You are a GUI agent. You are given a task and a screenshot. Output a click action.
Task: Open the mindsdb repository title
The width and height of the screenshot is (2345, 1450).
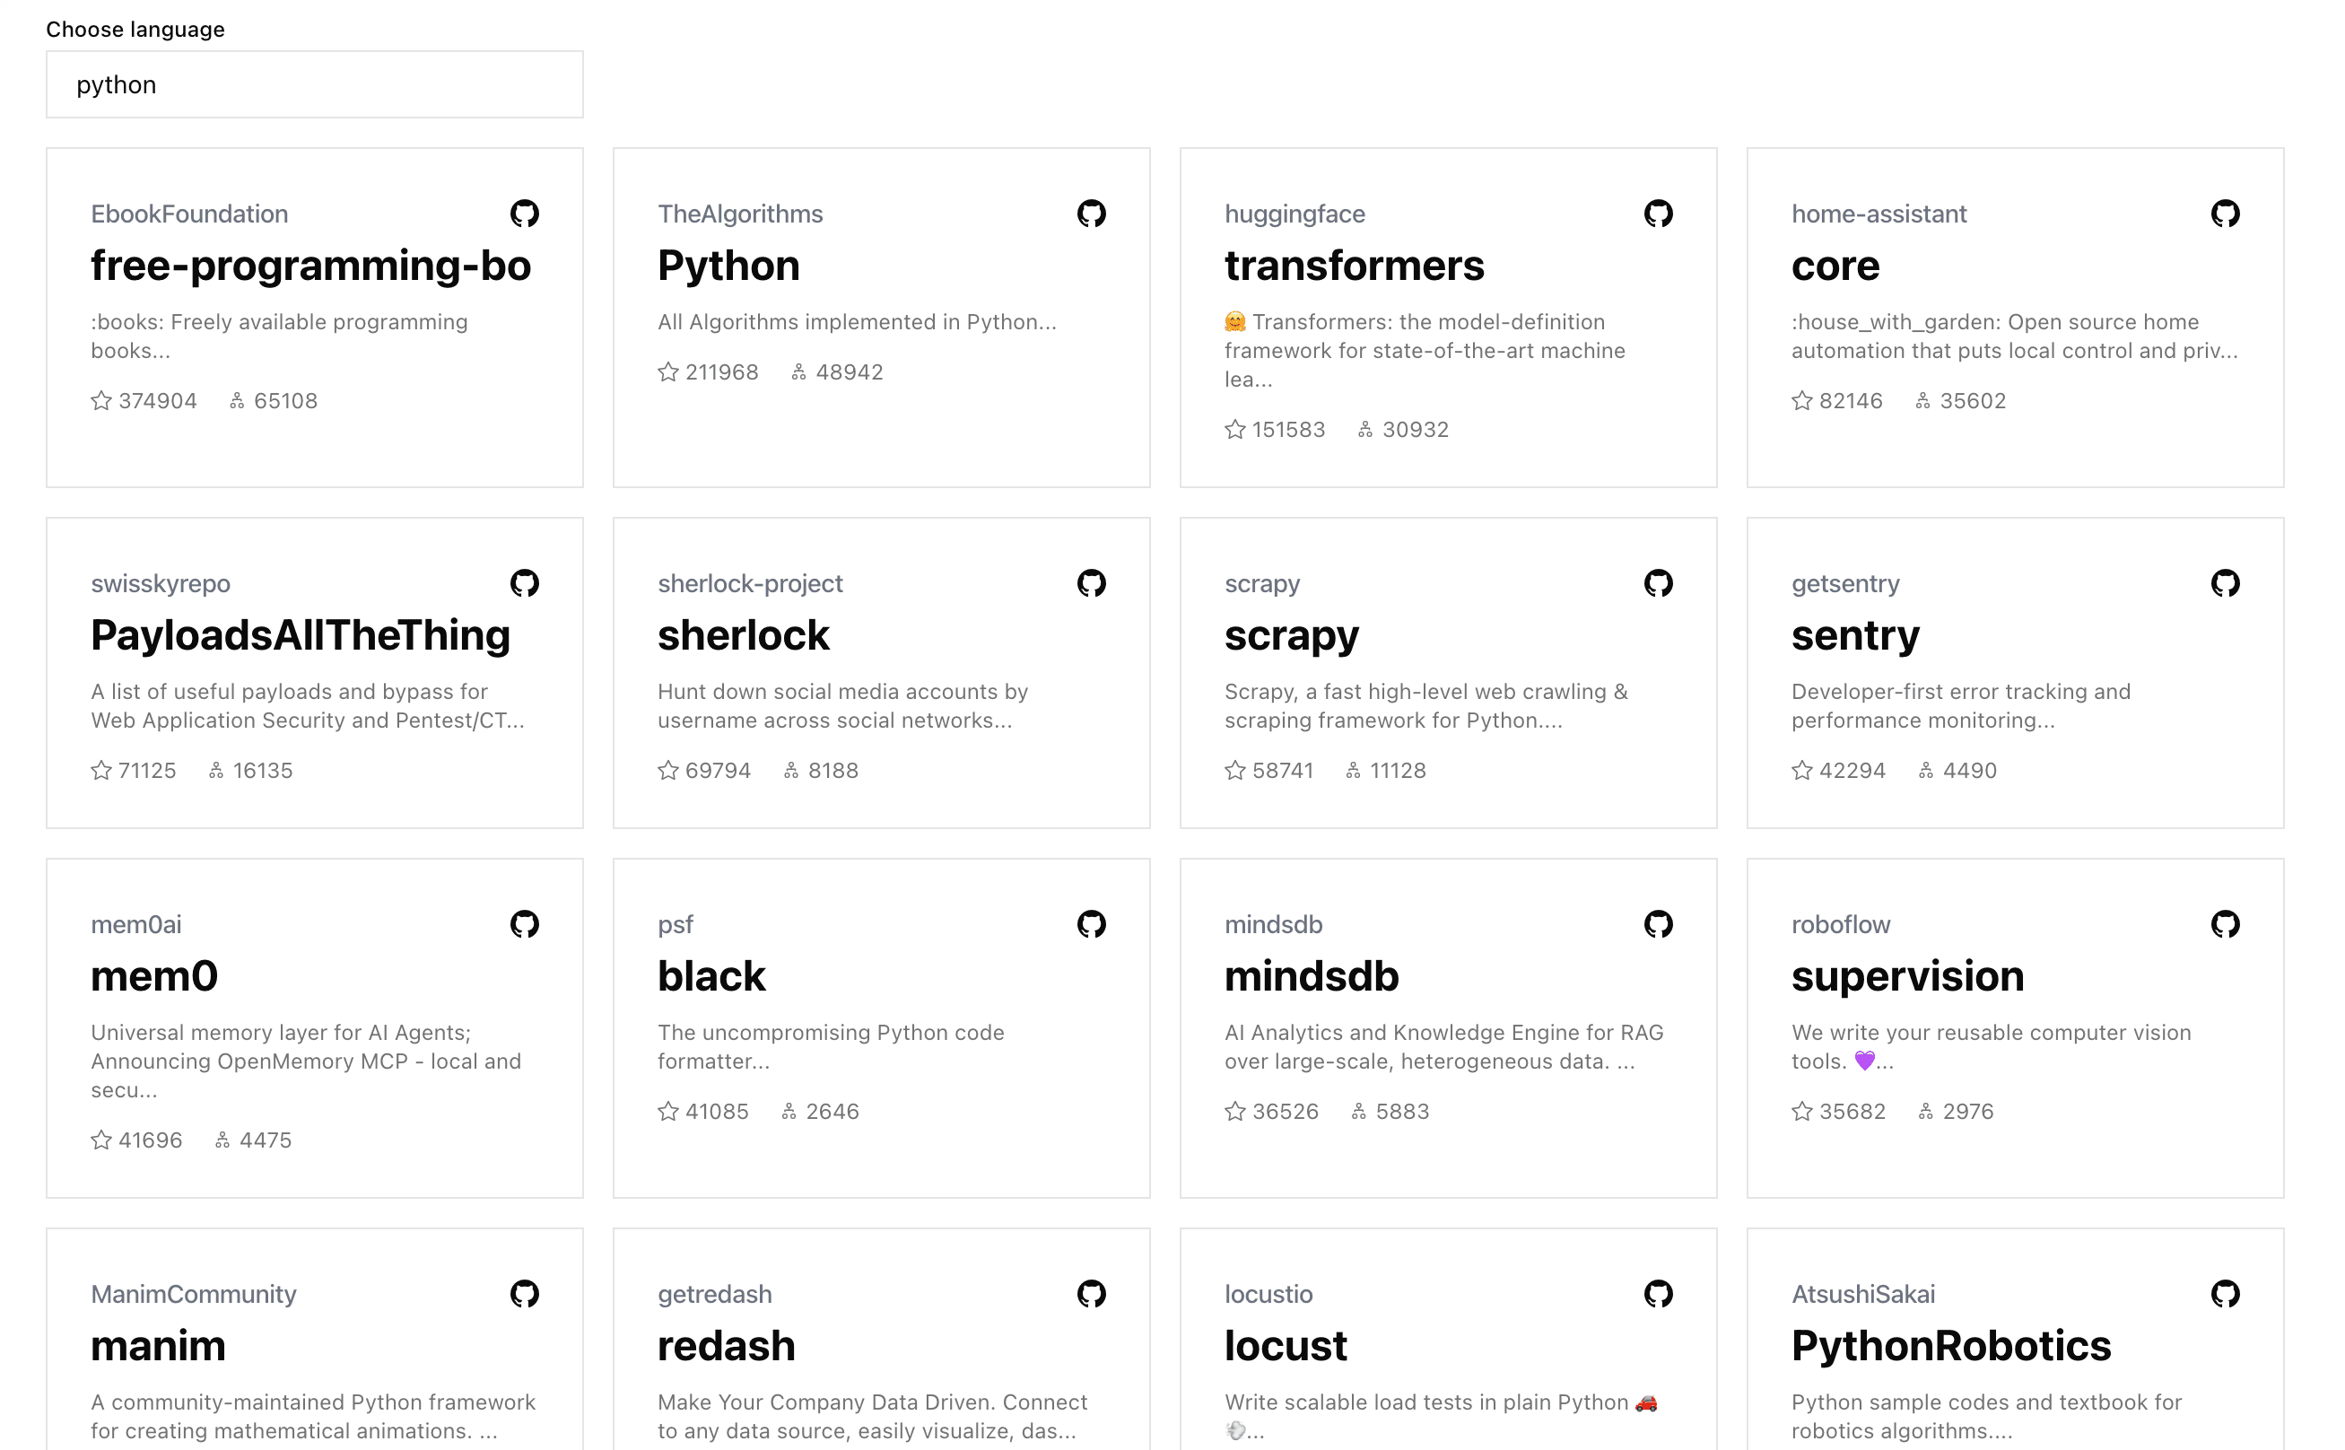click(x=1312, y=976)
